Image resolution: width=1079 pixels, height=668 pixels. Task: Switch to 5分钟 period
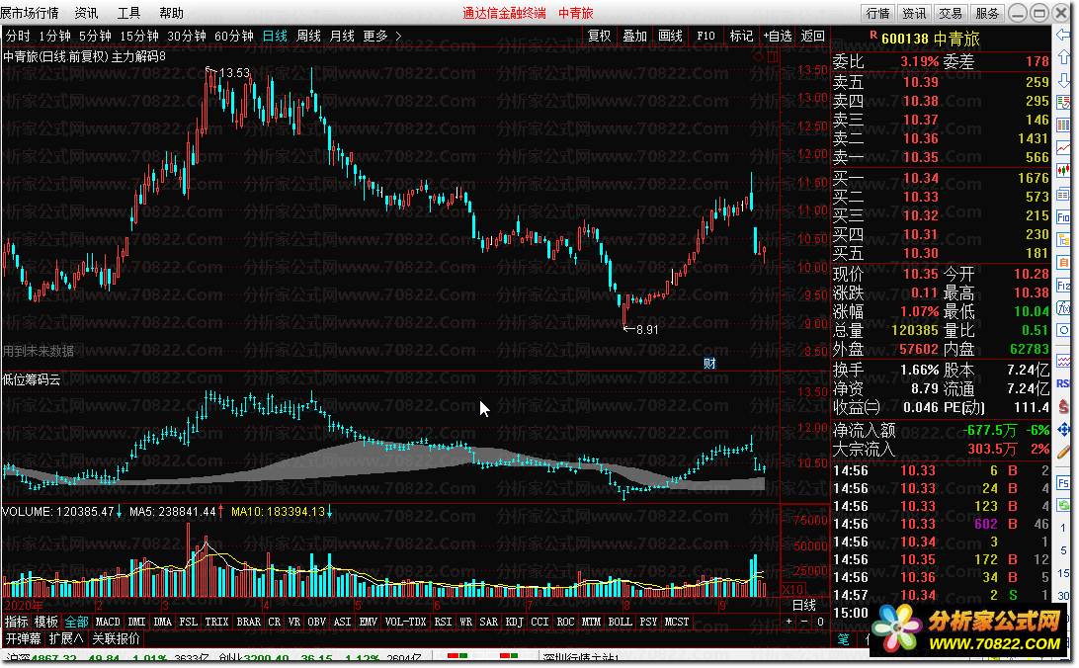coord(95,36)
